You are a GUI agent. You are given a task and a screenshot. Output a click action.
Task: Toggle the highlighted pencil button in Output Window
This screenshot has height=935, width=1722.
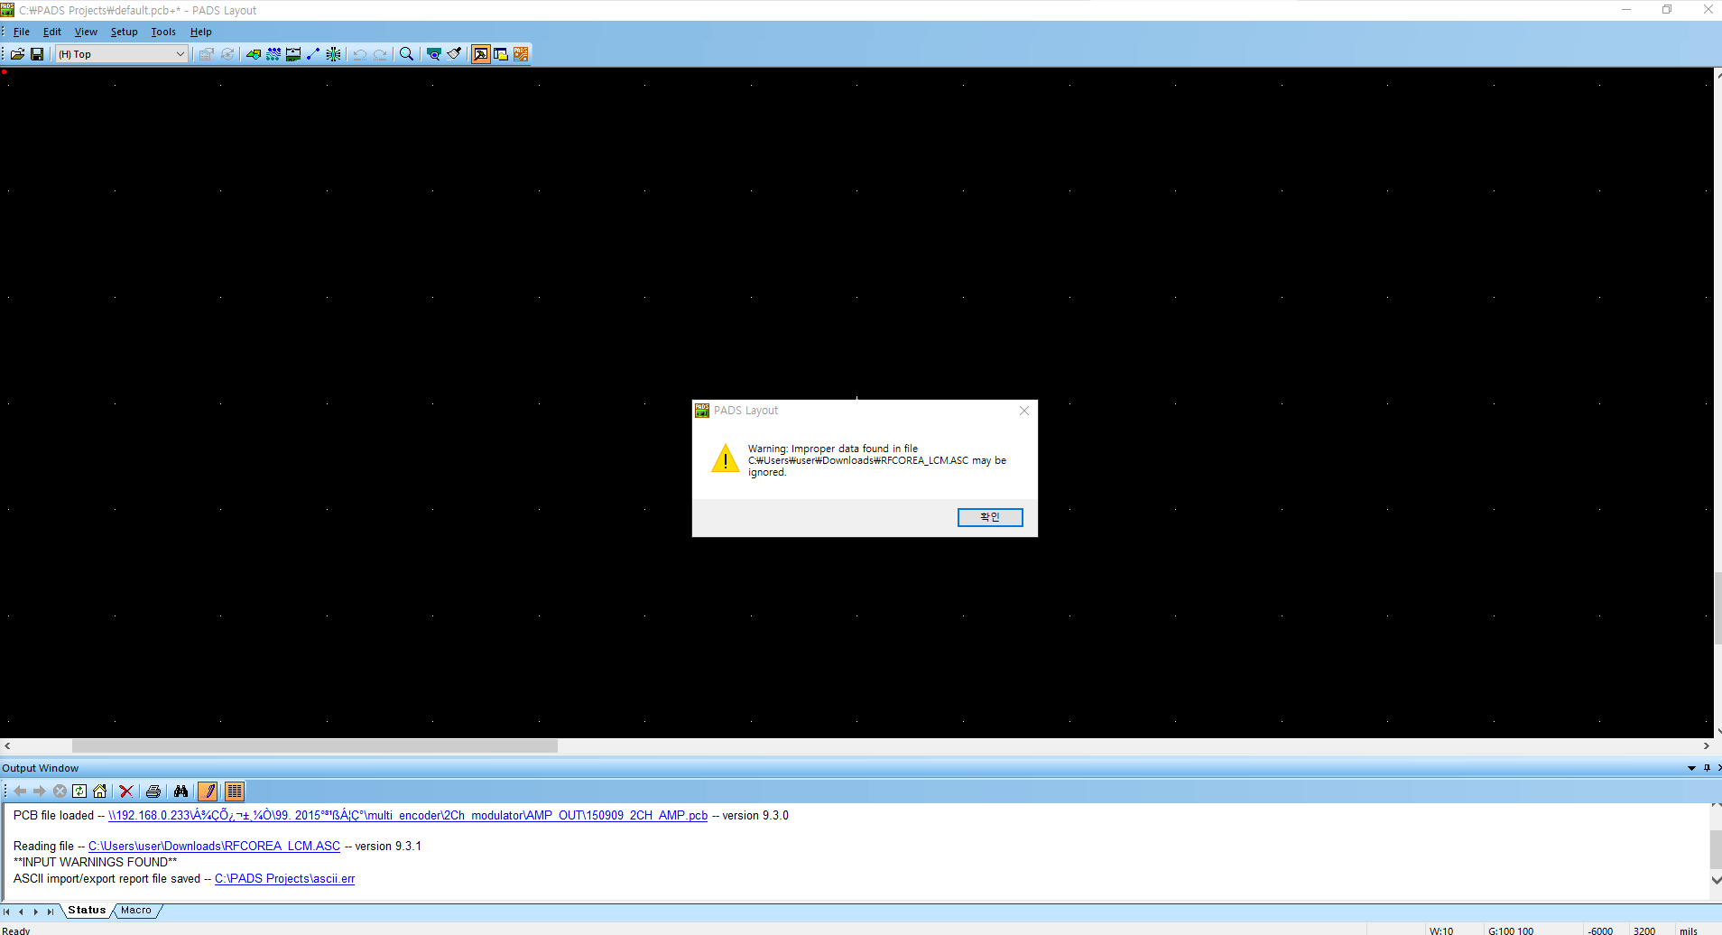pyautogui.click(x=208, y=792)
